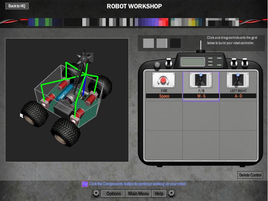Screen dimensions: 268x201
Task: Flip the far-right toggle switch on the controller
Action: coord(245,62)
